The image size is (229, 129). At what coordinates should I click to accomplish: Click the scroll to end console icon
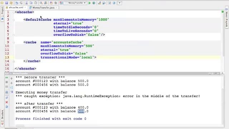pyautogui.click(x=11, y=92)
